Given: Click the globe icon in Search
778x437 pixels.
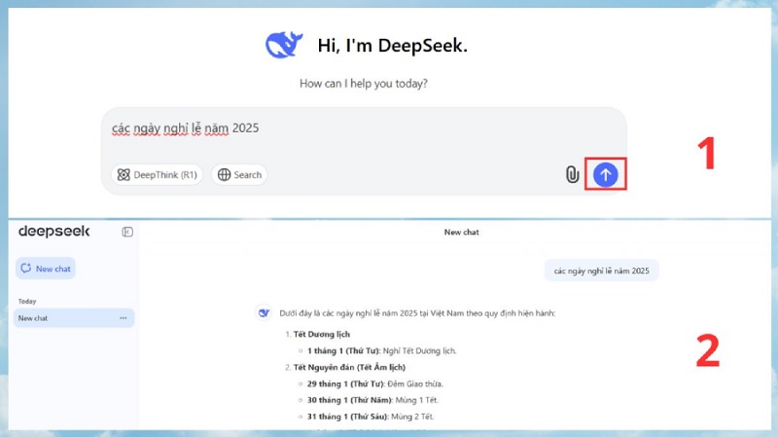Looking at the screenshot, I should click(x=225, y=175).
